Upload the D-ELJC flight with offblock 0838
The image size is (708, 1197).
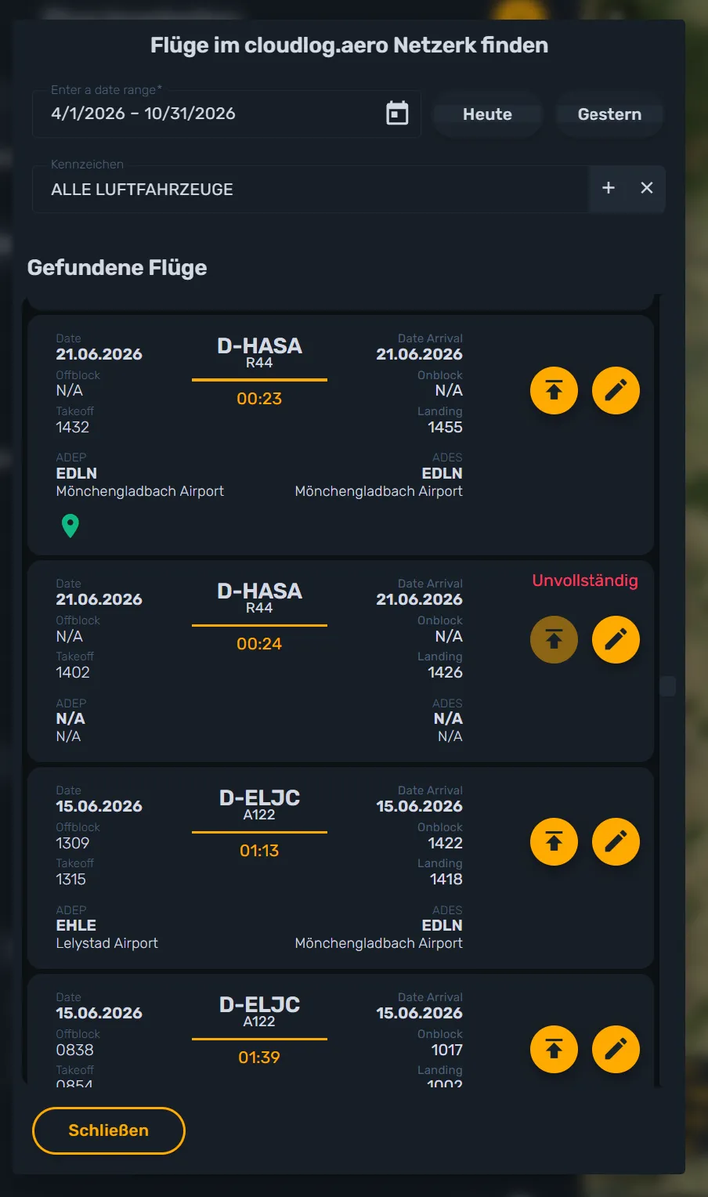pyautogui.click(x=554, y=1049)
